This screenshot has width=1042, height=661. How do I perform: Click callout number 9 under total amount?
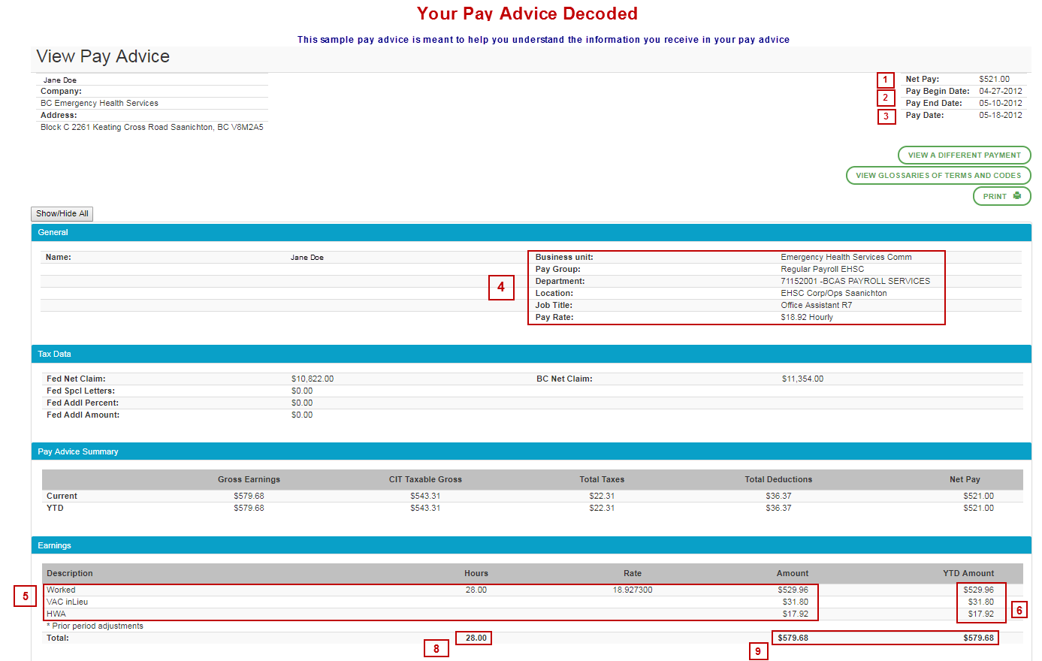click(758, 651)
